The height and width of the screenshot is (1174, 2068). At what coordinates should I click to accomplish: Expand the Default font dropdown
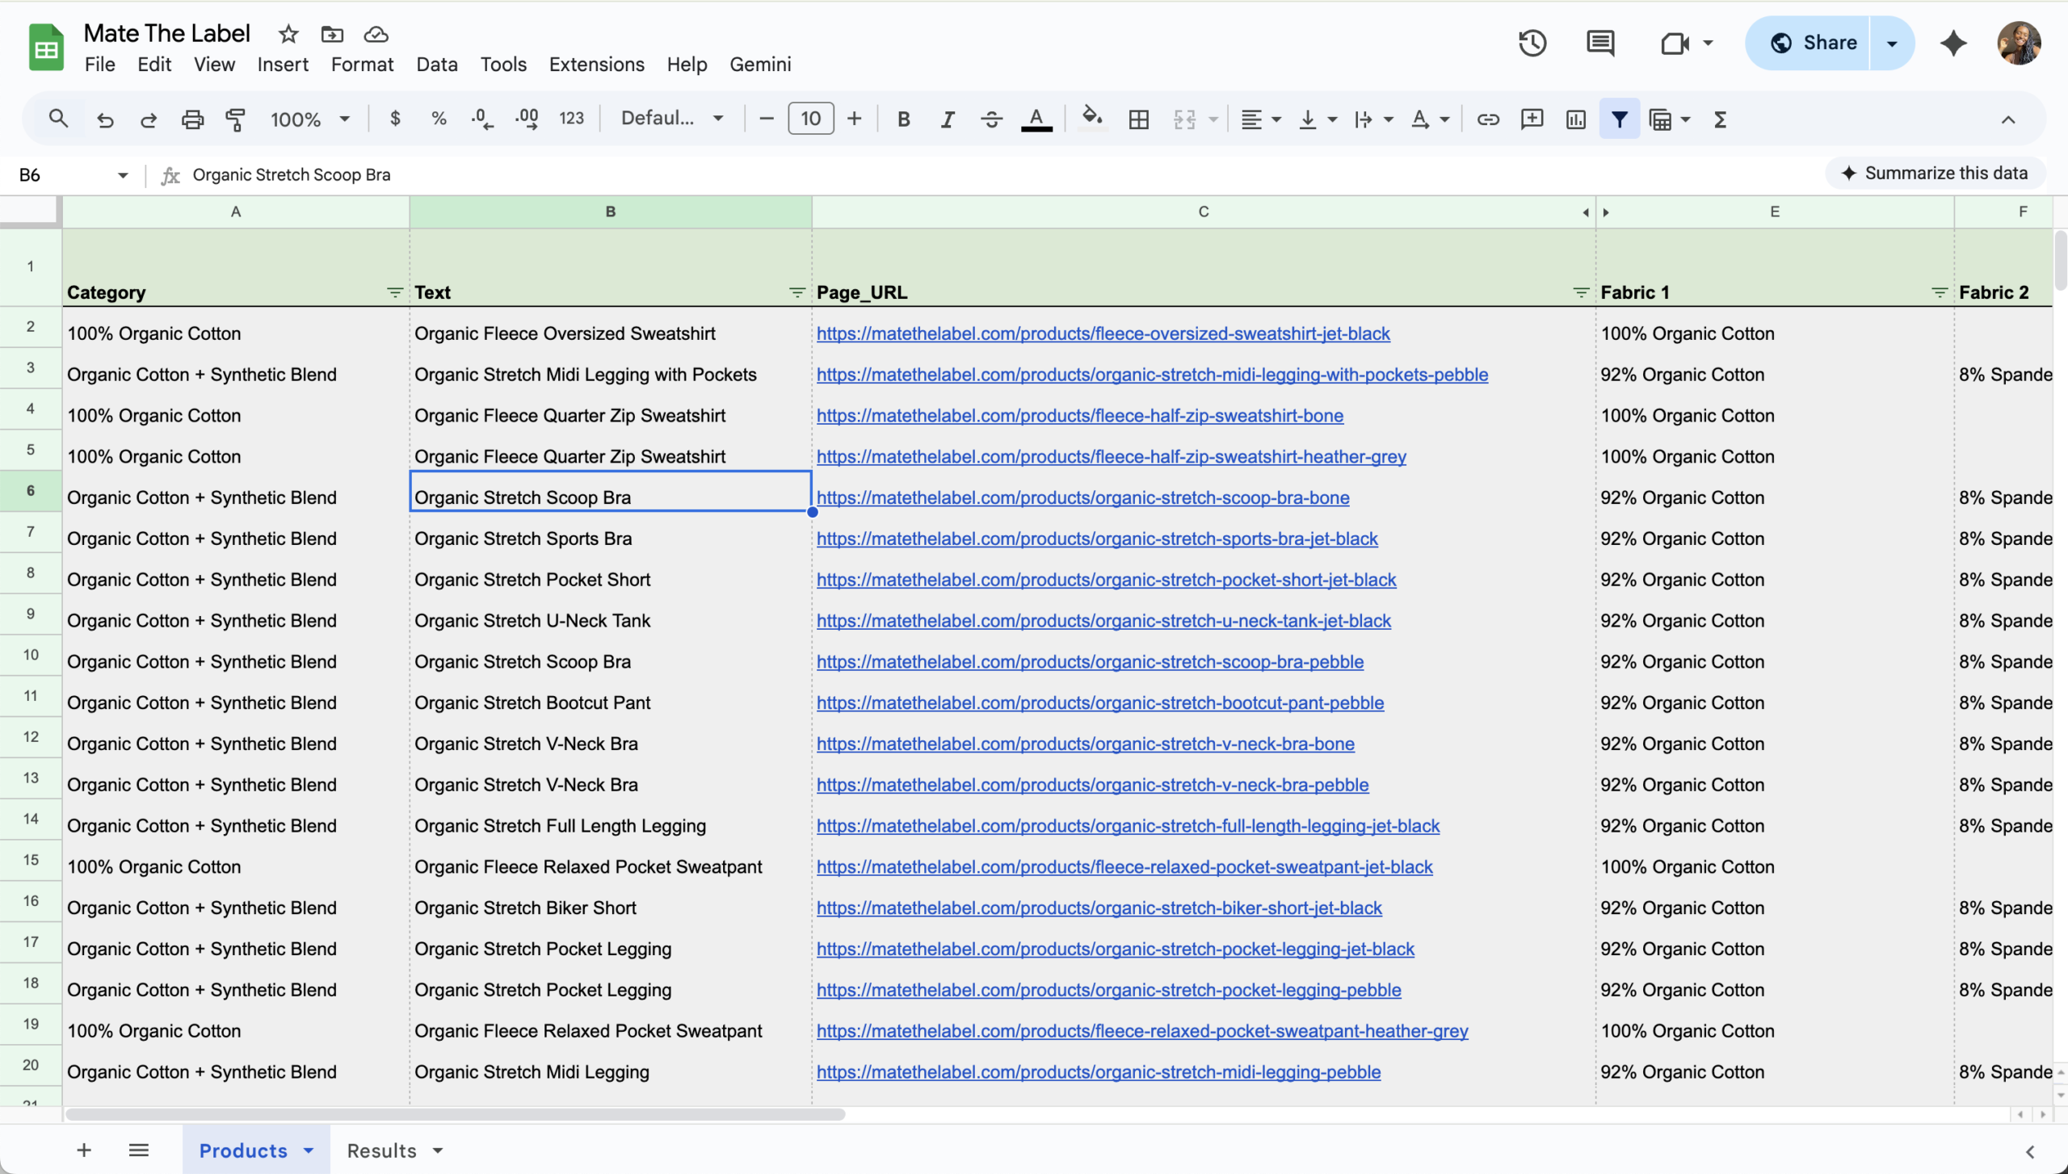671,119
